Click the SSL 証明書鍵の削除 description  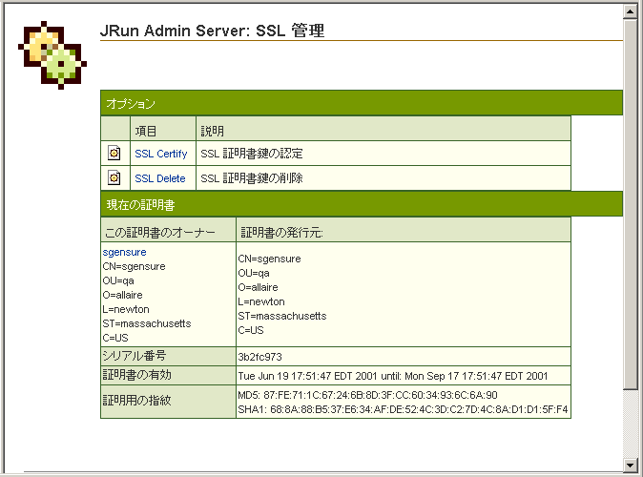[x=251, y=178]
